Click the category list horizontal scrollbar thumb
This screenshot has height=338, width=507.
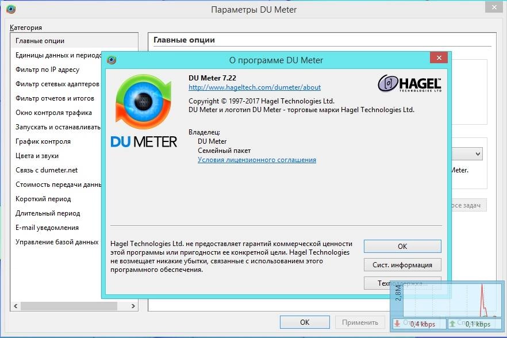pyautogui.click(x=69, y=306)
